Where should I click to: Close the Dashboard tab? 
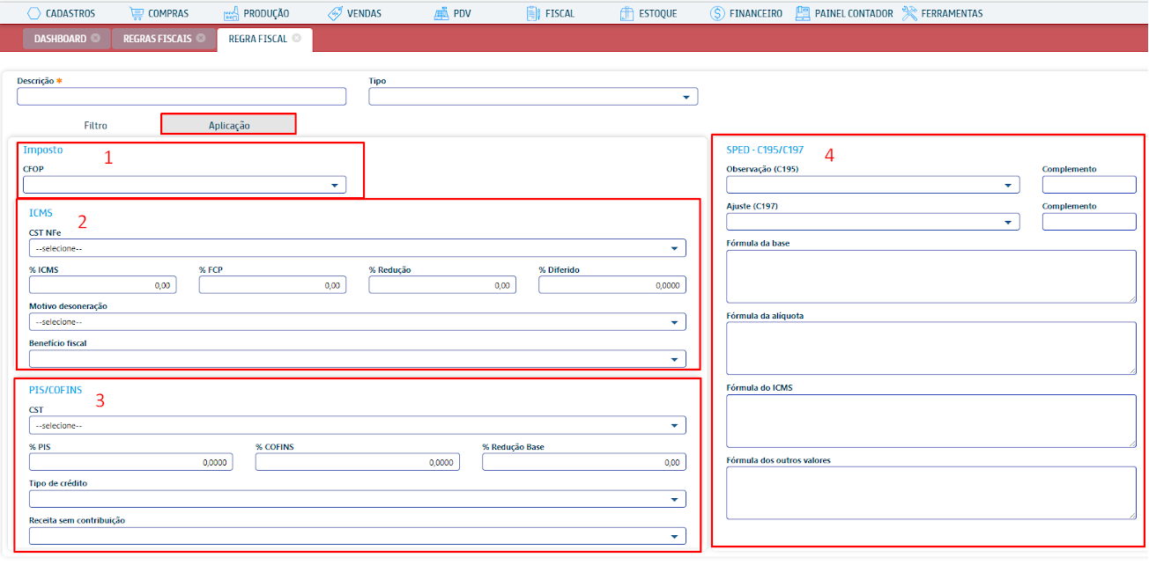click(95, 39)
